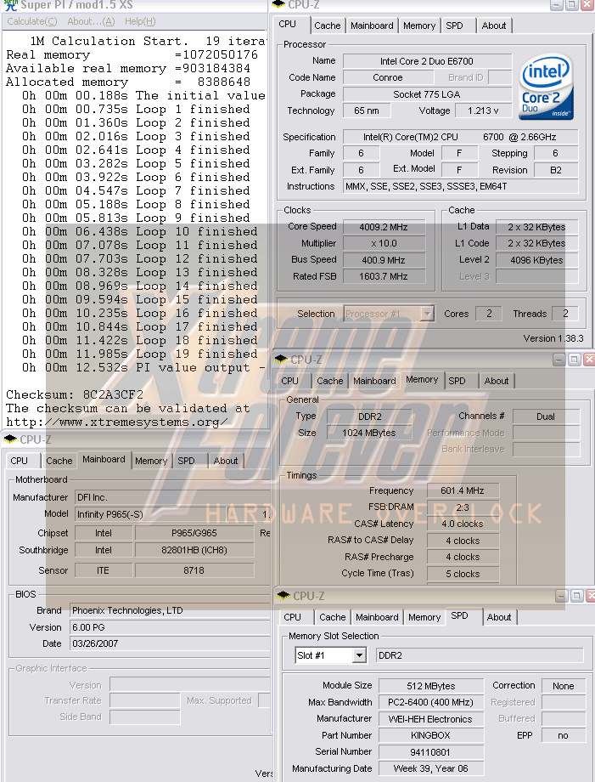Minimize the Memory CPU-Z window
595x782 pixels.
tap(559, 359)
